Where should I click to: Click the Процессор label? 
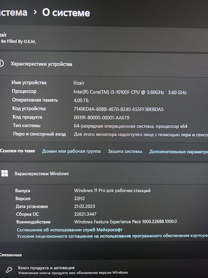click(24, 91)
